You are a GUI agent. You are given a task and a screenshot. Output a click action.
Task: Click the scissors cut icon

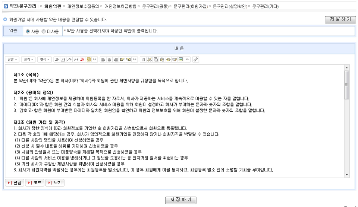click(x=149, y=60)
